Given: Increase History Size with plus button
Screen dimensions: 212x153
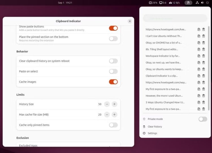Looking at the screenshot, I should point(114,104).
